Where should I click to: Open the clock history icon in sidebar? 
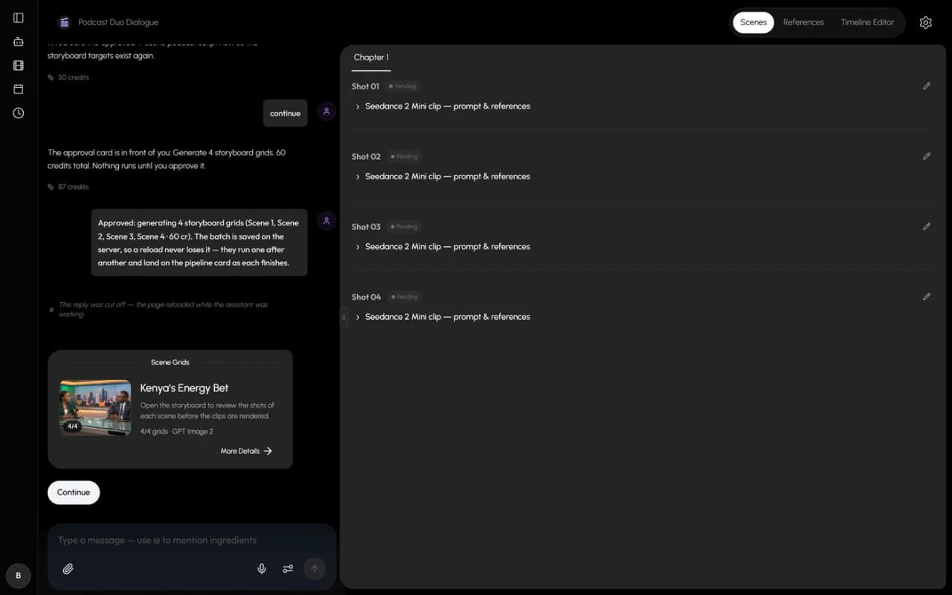(19, 113)
